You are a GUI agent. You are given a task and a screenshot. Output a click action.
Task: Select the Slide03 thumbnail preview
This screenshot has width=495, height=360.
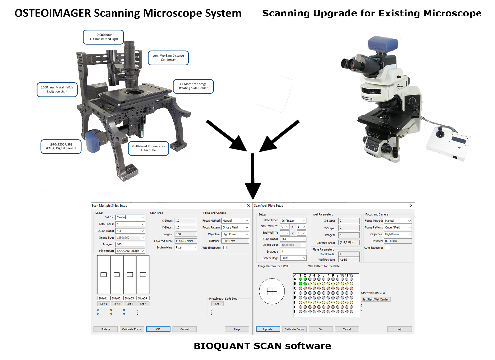(x=130, y=275)
